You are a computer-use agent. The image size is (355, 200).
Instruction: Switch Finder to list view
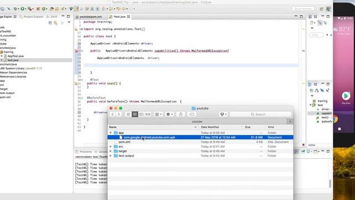tap(135, 114)
